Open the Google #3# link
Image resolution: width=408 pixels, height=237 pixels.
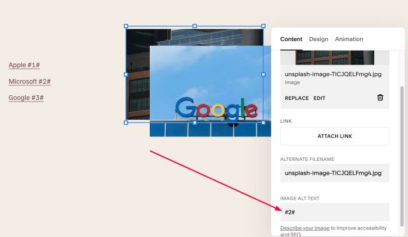26,98
